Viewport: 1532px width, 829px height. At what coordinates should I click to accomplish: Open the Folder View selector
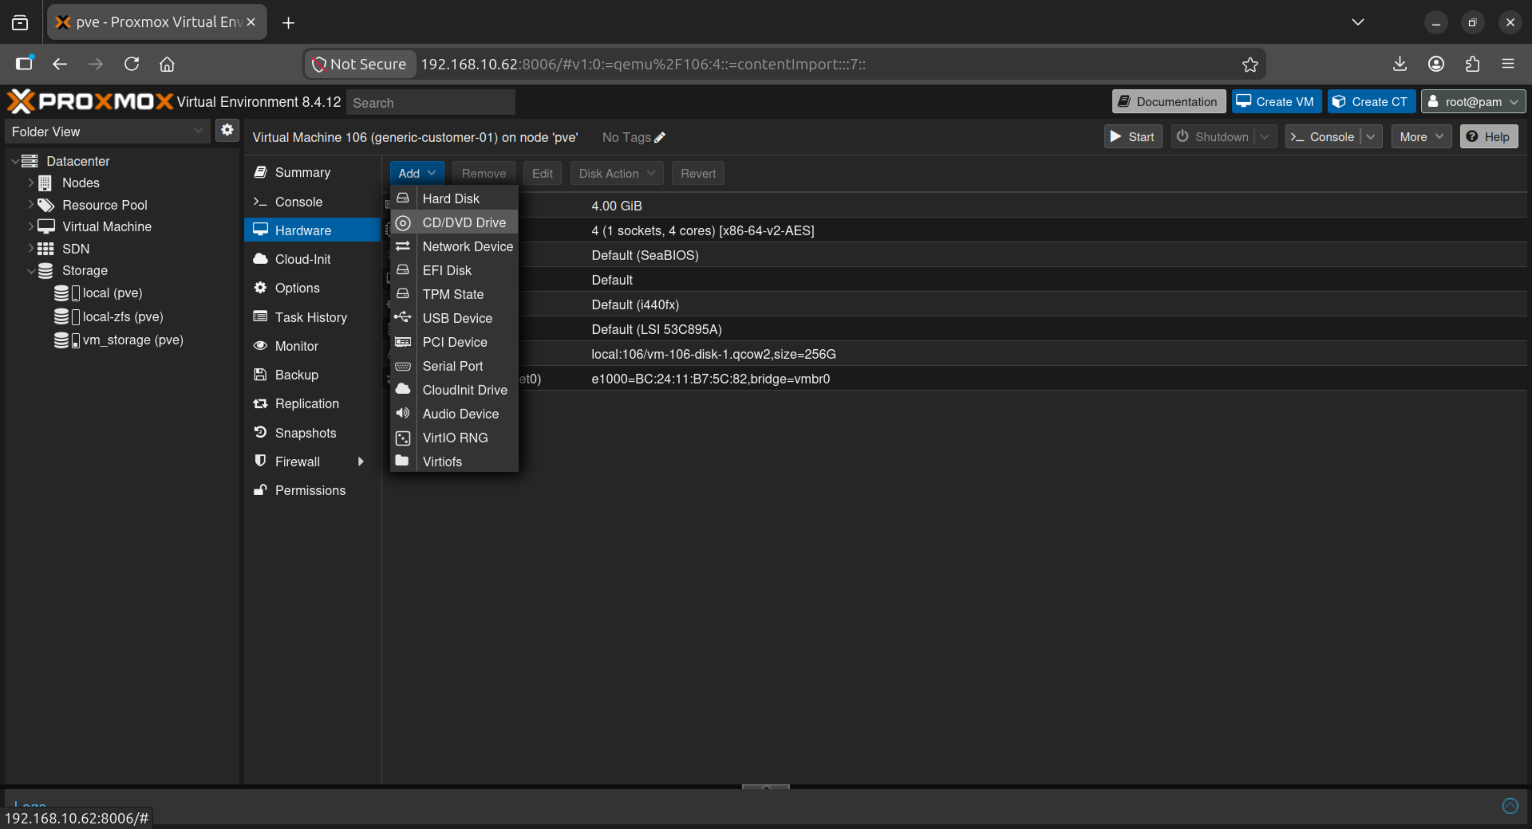pos(107,132)
